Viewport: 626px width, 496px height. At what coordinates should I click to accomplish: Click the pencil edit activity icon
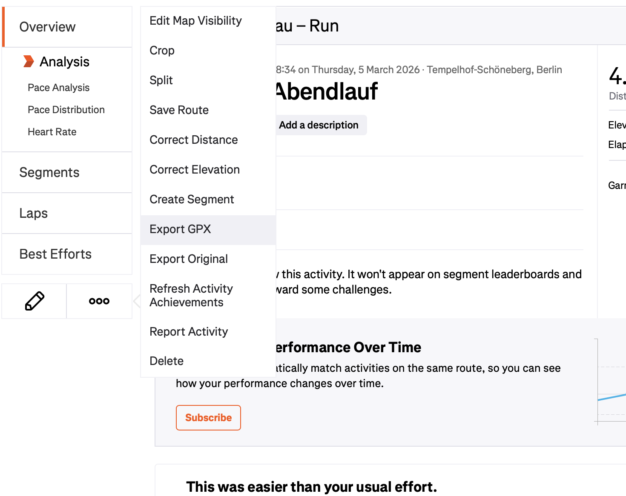(34, 301)
